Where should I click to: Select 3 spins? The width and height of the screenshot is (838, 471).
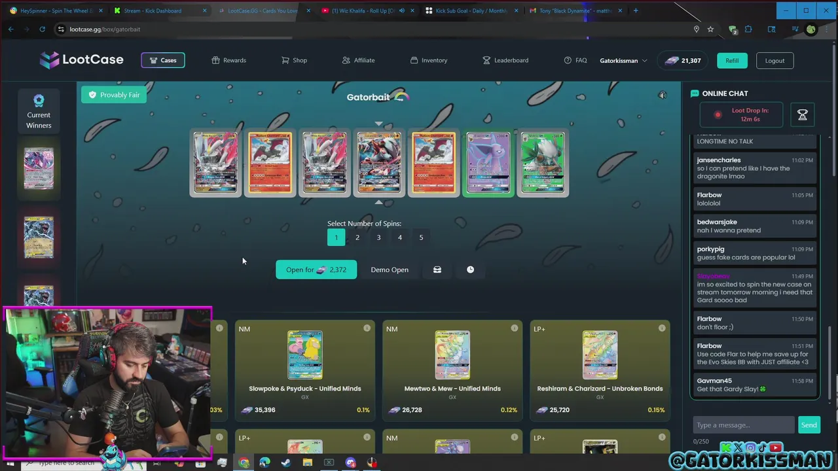coord(378,237)
